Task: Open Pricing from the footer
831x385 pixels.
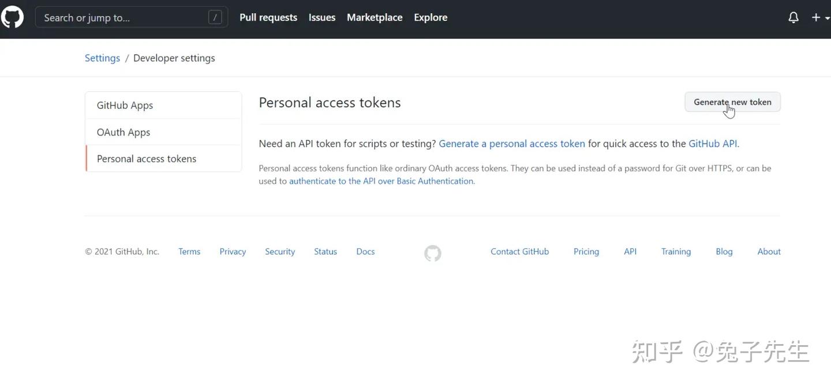Action: [586, 251]
